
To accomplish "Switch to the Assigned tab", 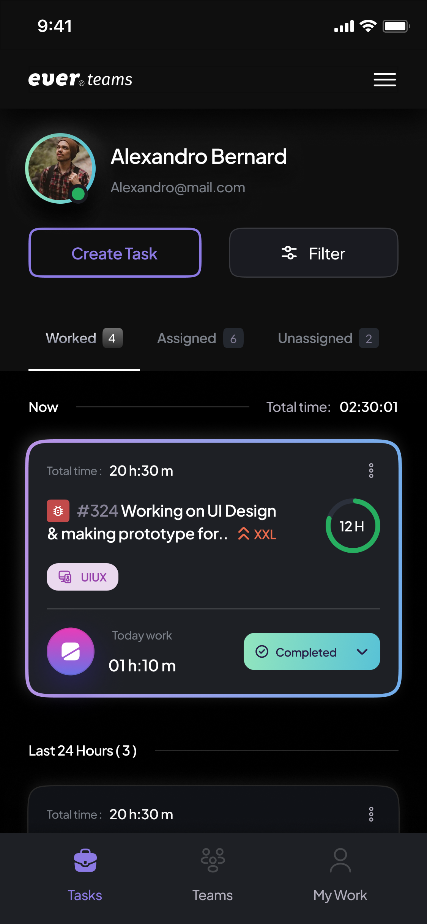I will point(200,338).
